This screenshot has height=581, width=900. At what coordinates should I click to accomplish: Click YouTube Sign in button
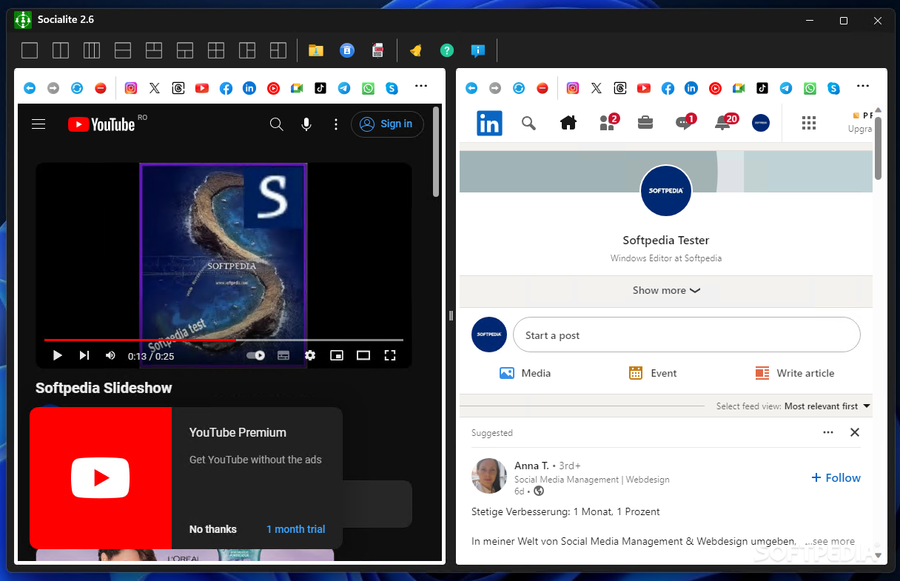coord(387,124)
